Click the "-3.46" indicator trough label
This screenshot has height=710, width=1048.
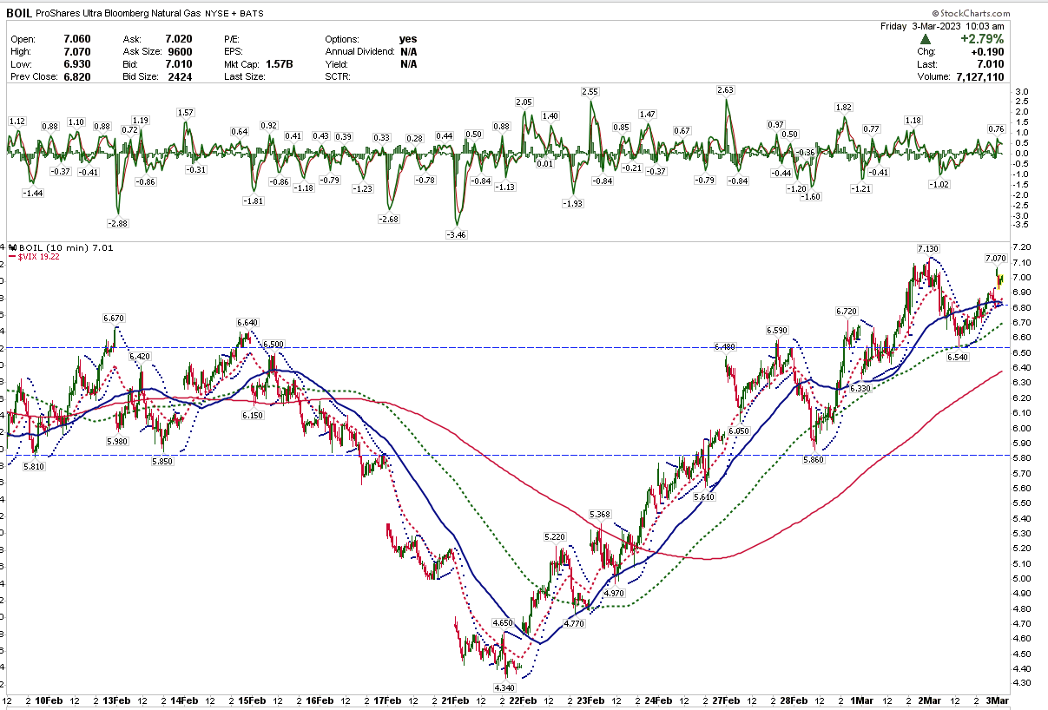pyautogui.click(x=455, y=235)
